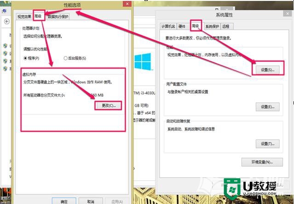Click 系统启动、系统故障和调试信息 text
The height and width of the screenshot is (204, 294).
click(191, 129)
